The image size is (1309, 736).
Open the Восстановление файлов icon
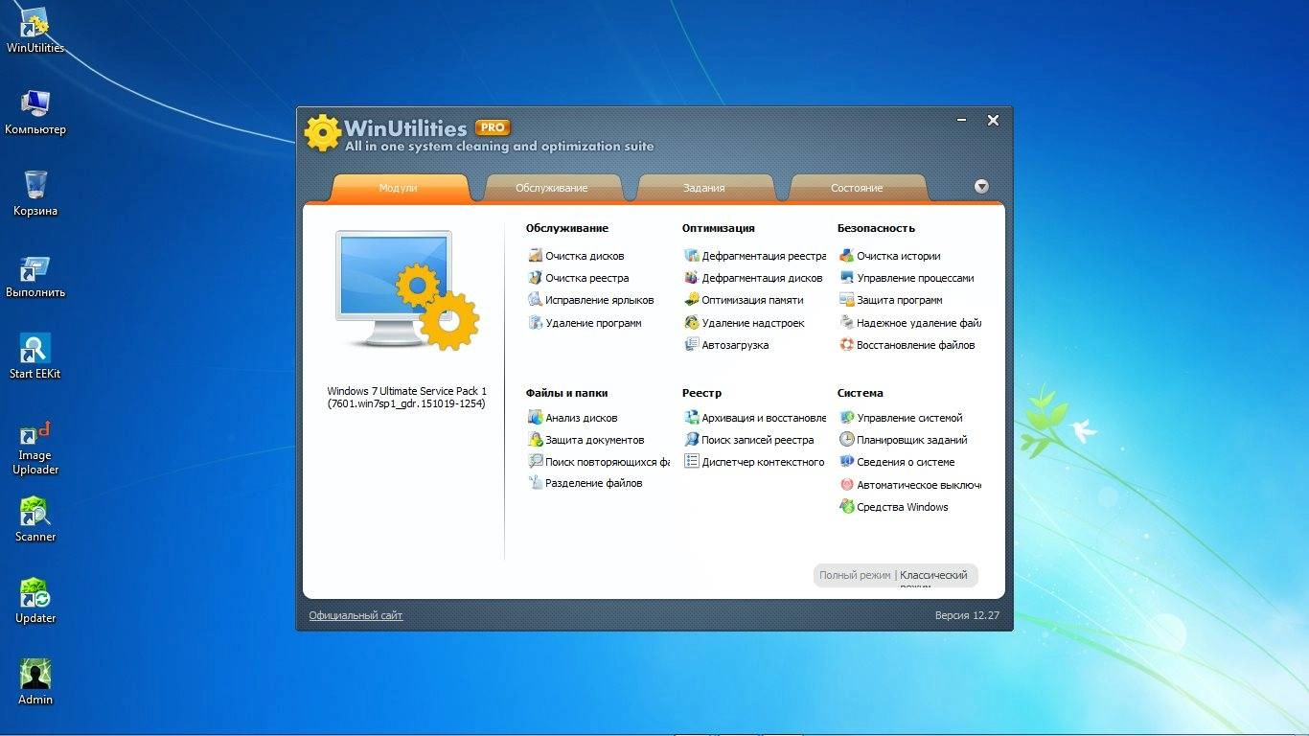(847, 345)
